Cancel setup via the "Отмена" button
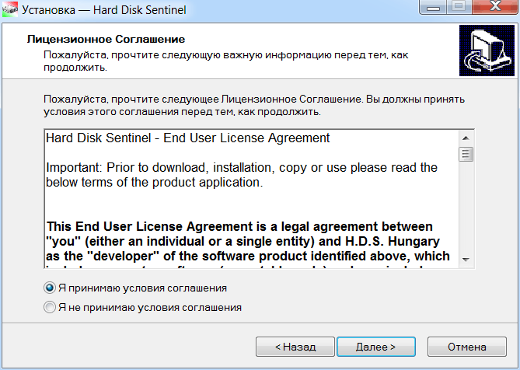Image resolution: width=520 pixels, height=370 pixels. [466, 347]
